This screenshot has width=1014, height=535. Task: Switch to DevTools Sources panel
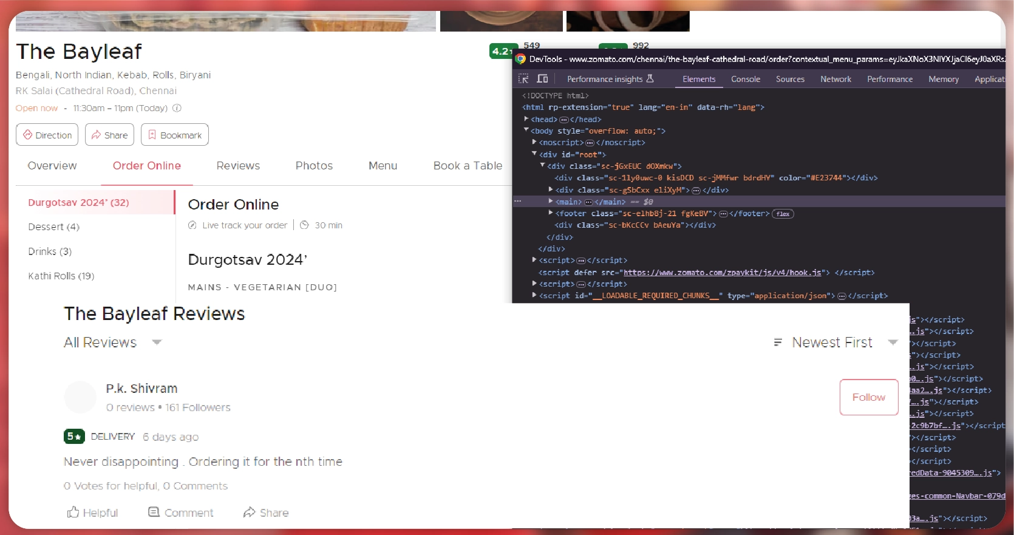(x=790, y=79)
